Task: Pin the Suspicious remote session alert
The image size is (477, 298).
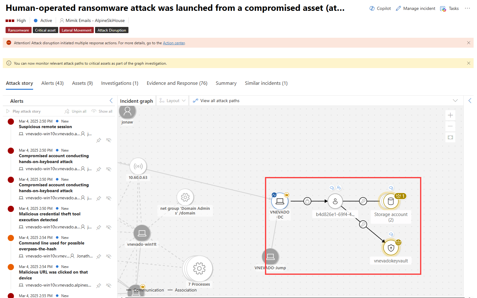Action: (99, 140)
